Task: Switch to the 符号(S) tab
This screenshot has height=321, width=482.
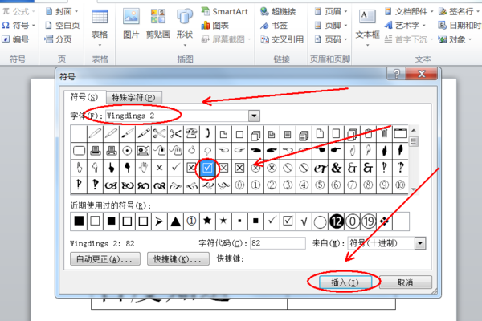Action: [84, 97]
